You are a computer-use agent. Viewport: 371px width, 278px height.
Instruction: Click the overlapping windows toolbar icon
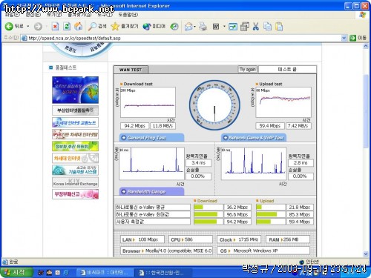[245, 27]
